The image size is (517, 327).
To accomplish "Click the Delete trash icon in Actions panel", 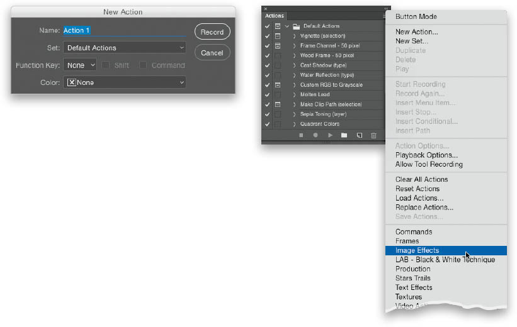I will pos(373,135).
